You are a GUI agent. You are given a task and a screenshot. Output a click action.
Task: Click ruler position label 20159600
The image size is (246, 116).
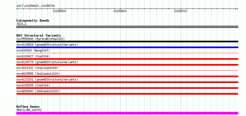coord(120,11)
